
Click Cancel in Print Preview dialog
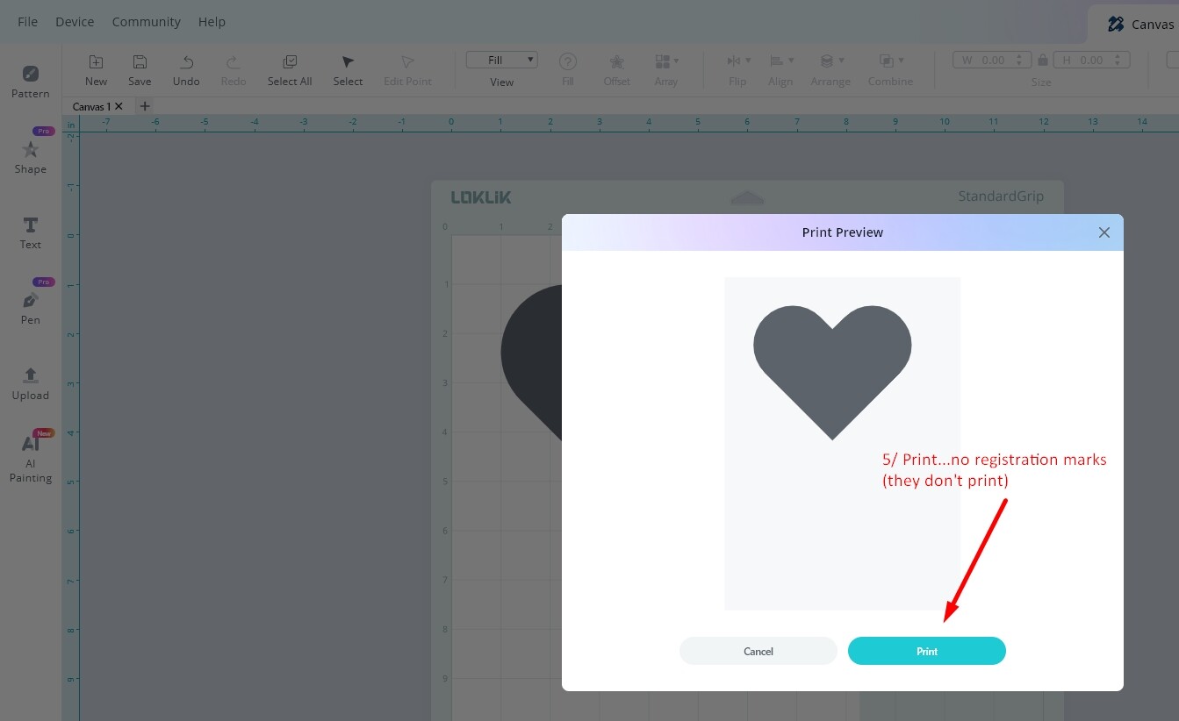tap(758, 651)
